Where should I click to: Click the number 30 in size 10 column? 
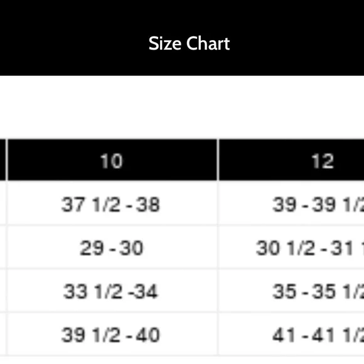point(131,248)
